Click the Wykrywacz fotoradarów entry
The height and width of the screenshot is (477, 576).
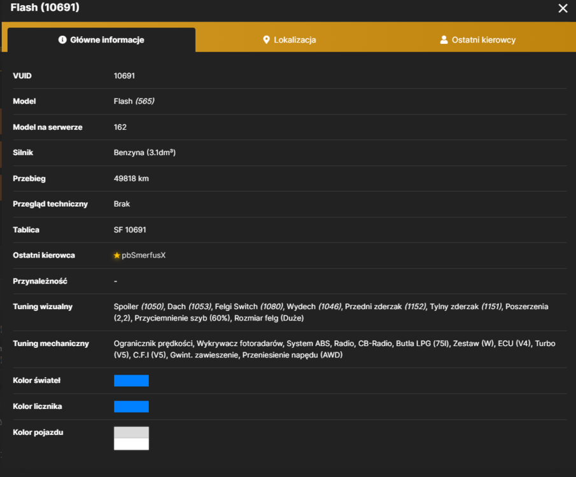pos(240,343)
